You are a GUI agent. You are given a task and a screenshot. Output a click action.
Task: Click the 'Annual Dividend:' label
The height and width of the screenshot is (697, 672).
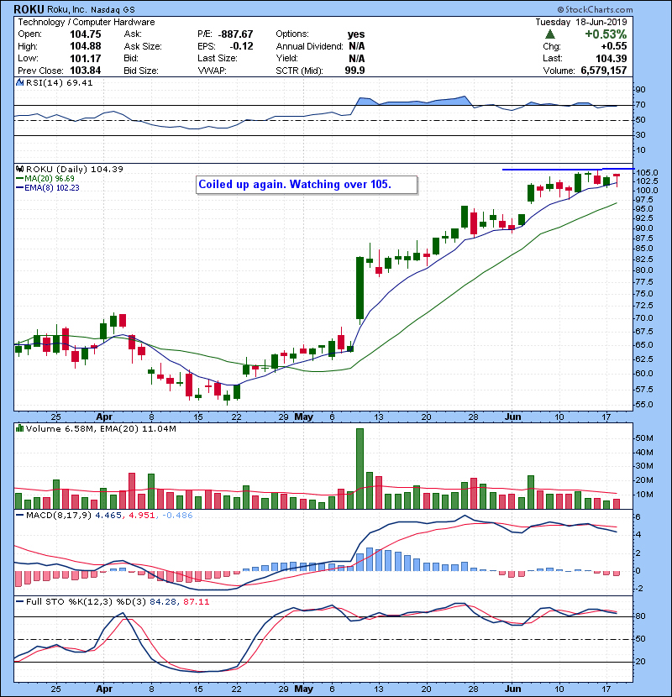[x=309, y=46]
